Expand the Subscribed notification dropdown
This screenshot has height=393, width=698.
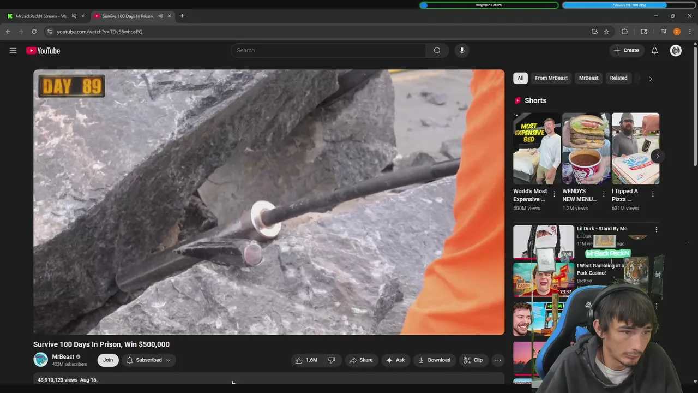click(x=149, y=360)
